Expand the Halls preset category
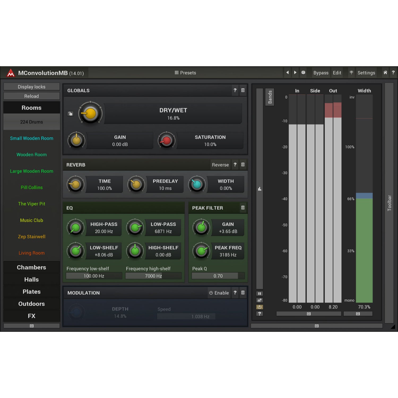 [x=32, y=279]
